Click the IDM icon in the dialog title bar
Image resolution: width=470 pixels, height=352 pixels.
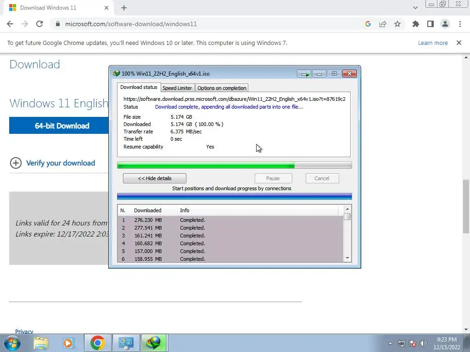coord(116,73)
